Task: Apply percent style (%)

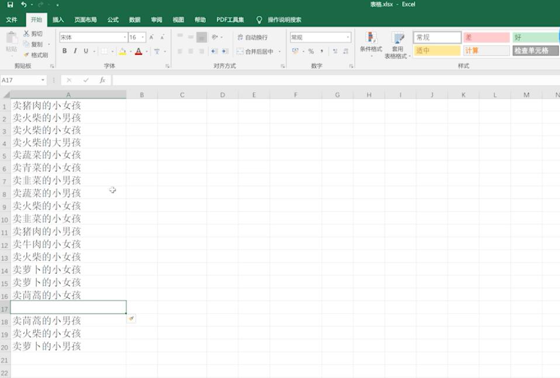Action: pos(311,51)
